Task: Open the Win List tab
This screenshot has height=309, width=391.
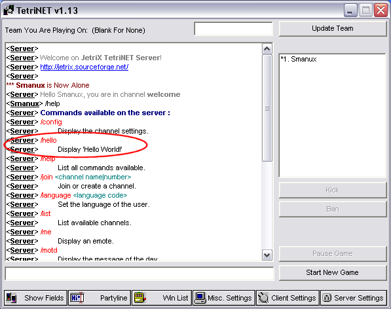Action: 162,298
